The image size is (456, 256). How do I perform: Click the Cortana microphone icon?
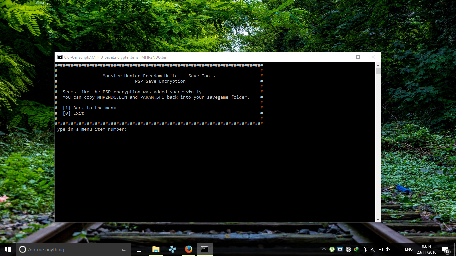(124, 249)
